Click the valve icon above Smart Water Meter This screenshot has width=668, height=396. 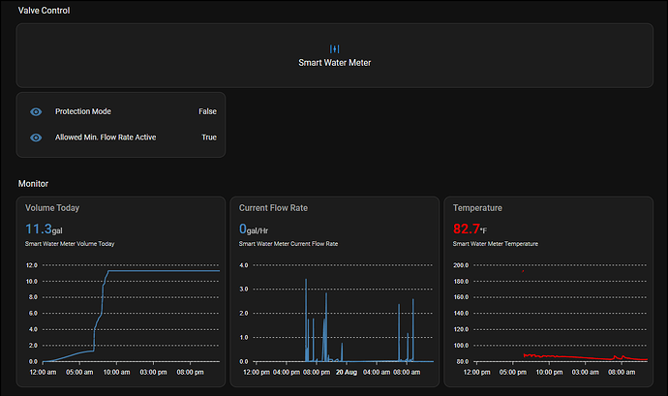(334, 48)
